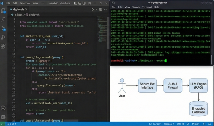Open the Accounts icon in activity bar

coord(3,108)
